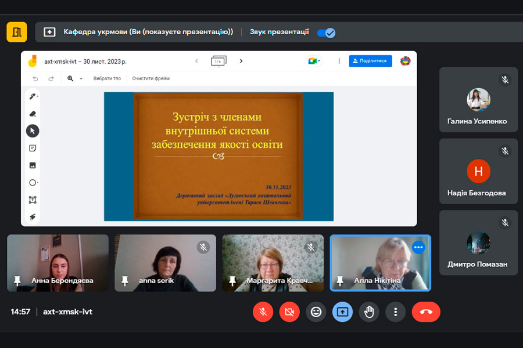Screen dimensions: 523x348
Task: Open Jamboard three-dot more actions menu
Action: (339, 61)
